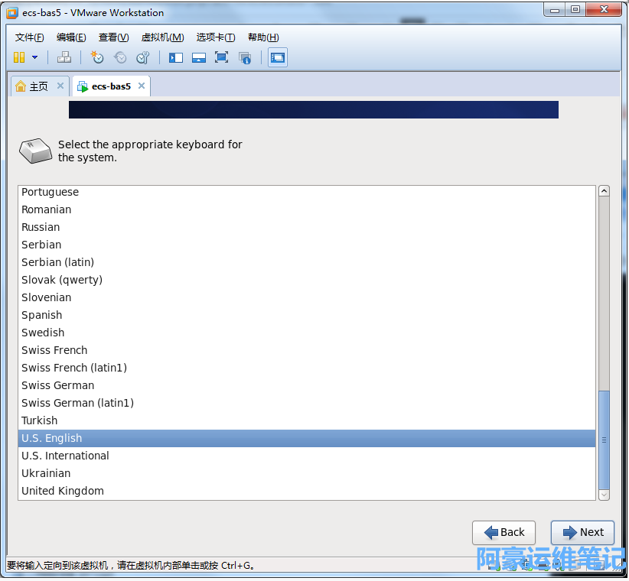Click the keyboard list scrollbar up arrow
This screenshot has height=581, width=629.
(x=604, y=191)
